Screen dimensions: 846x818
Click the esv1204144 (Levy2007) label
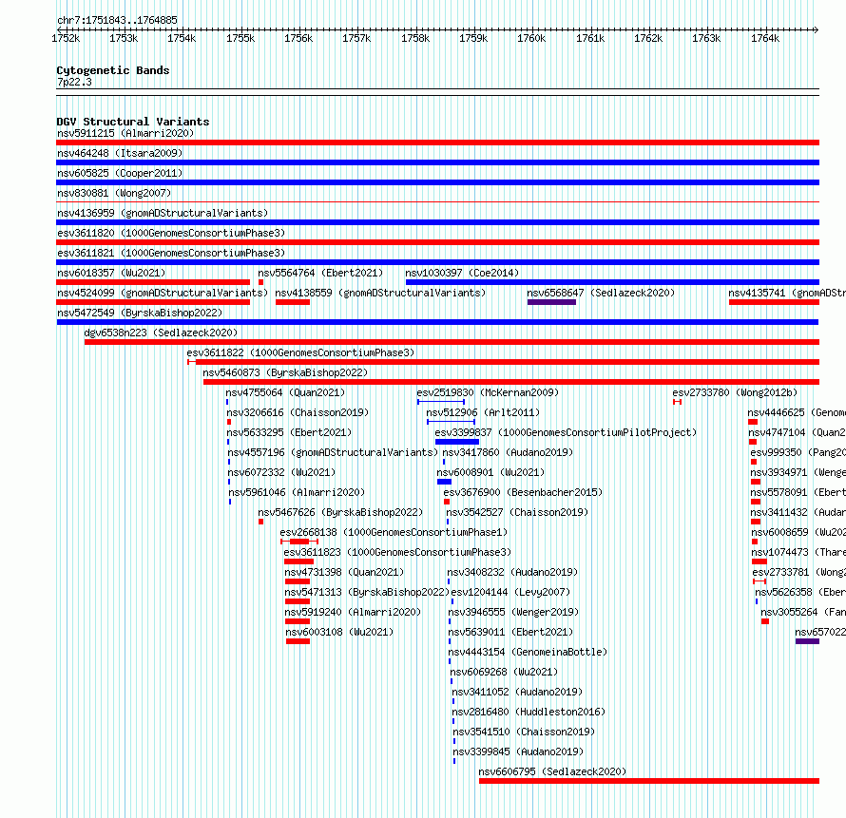click(510, 592)
